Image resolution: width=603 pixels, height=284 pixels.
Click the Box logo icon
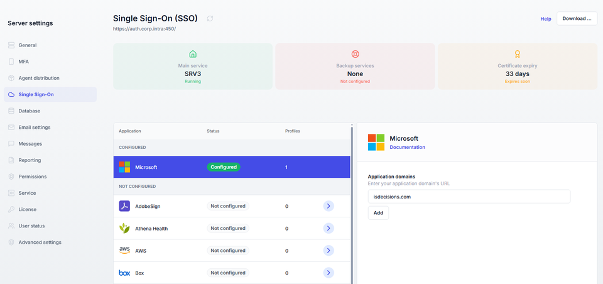(124, 273)
